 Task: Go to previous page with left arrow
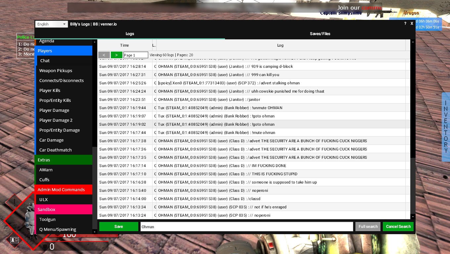(104, 55)
